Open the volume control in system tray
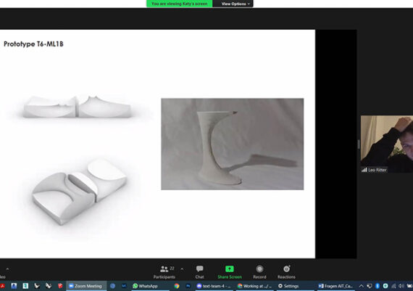Viewport: 413px width, 291px height. 401,286
